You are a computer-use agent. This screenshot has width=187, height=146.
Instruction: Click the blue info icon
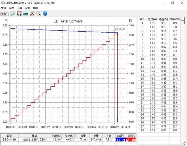coord(45,13)
